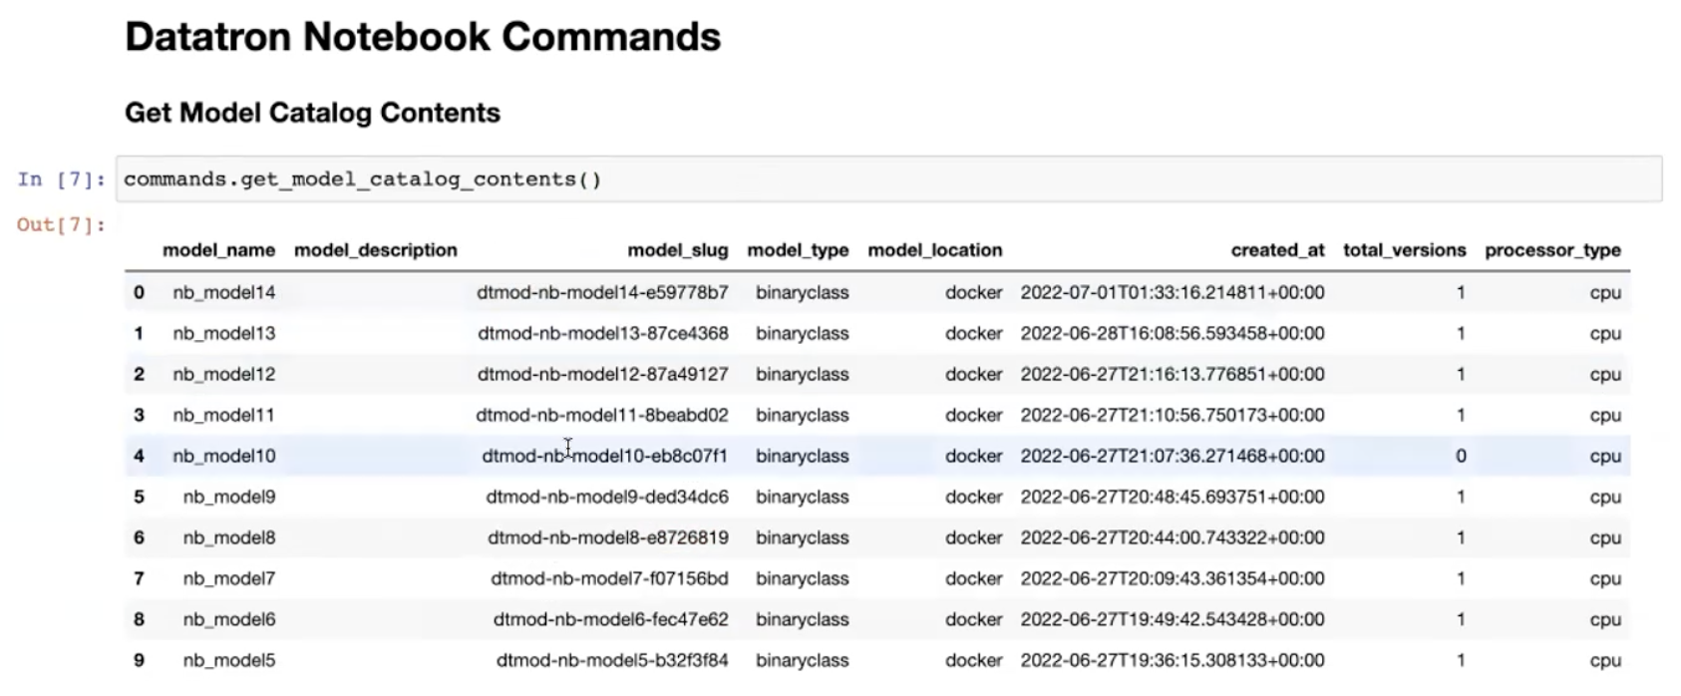The width and height of the screenshot is (1681, 696).
Task: Select the nb_model14 name cell
Action: (224, 292)
